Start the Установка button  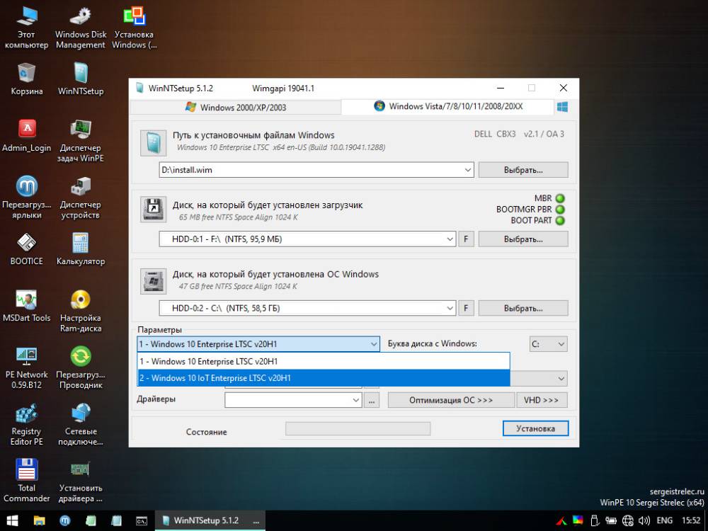point(535,428)
